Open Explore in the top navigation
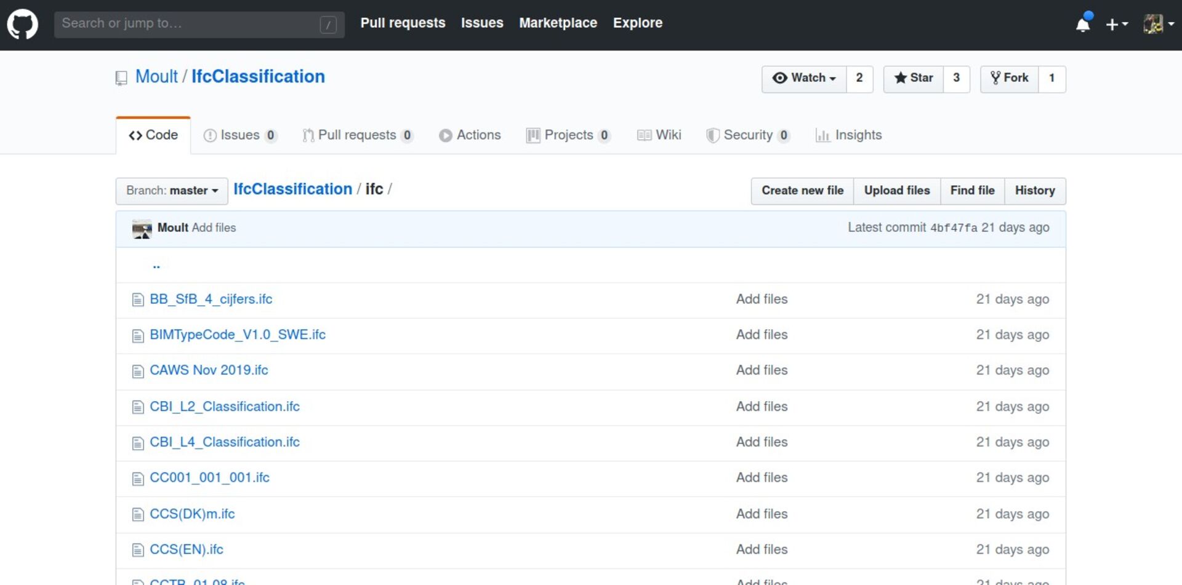Viewport: 1182px width, 585px height. coord(638,23)
